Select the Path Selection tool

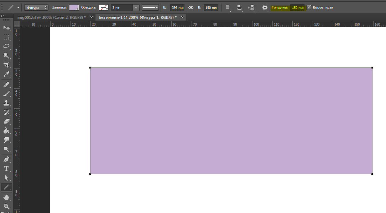tap(6, 177)
